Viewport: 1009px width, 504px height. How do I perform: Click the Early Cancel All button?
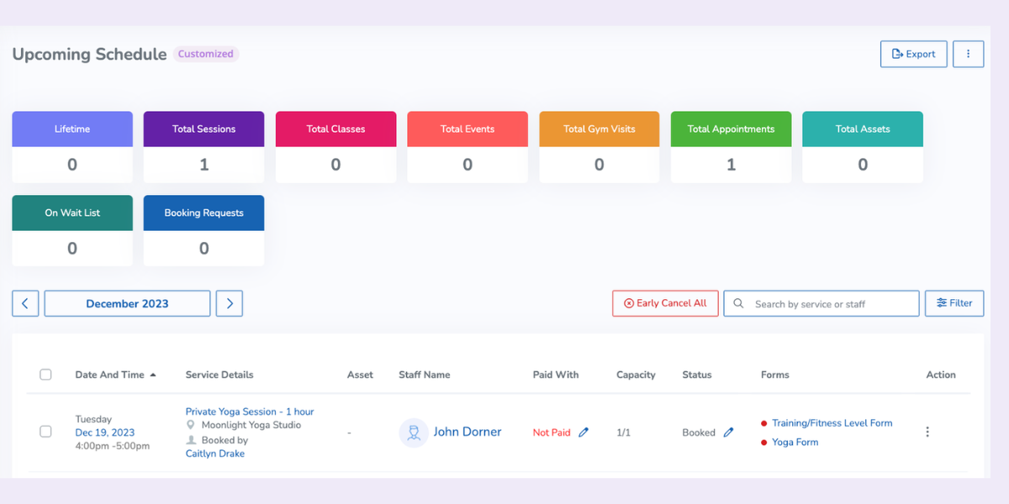click(665, 302)
